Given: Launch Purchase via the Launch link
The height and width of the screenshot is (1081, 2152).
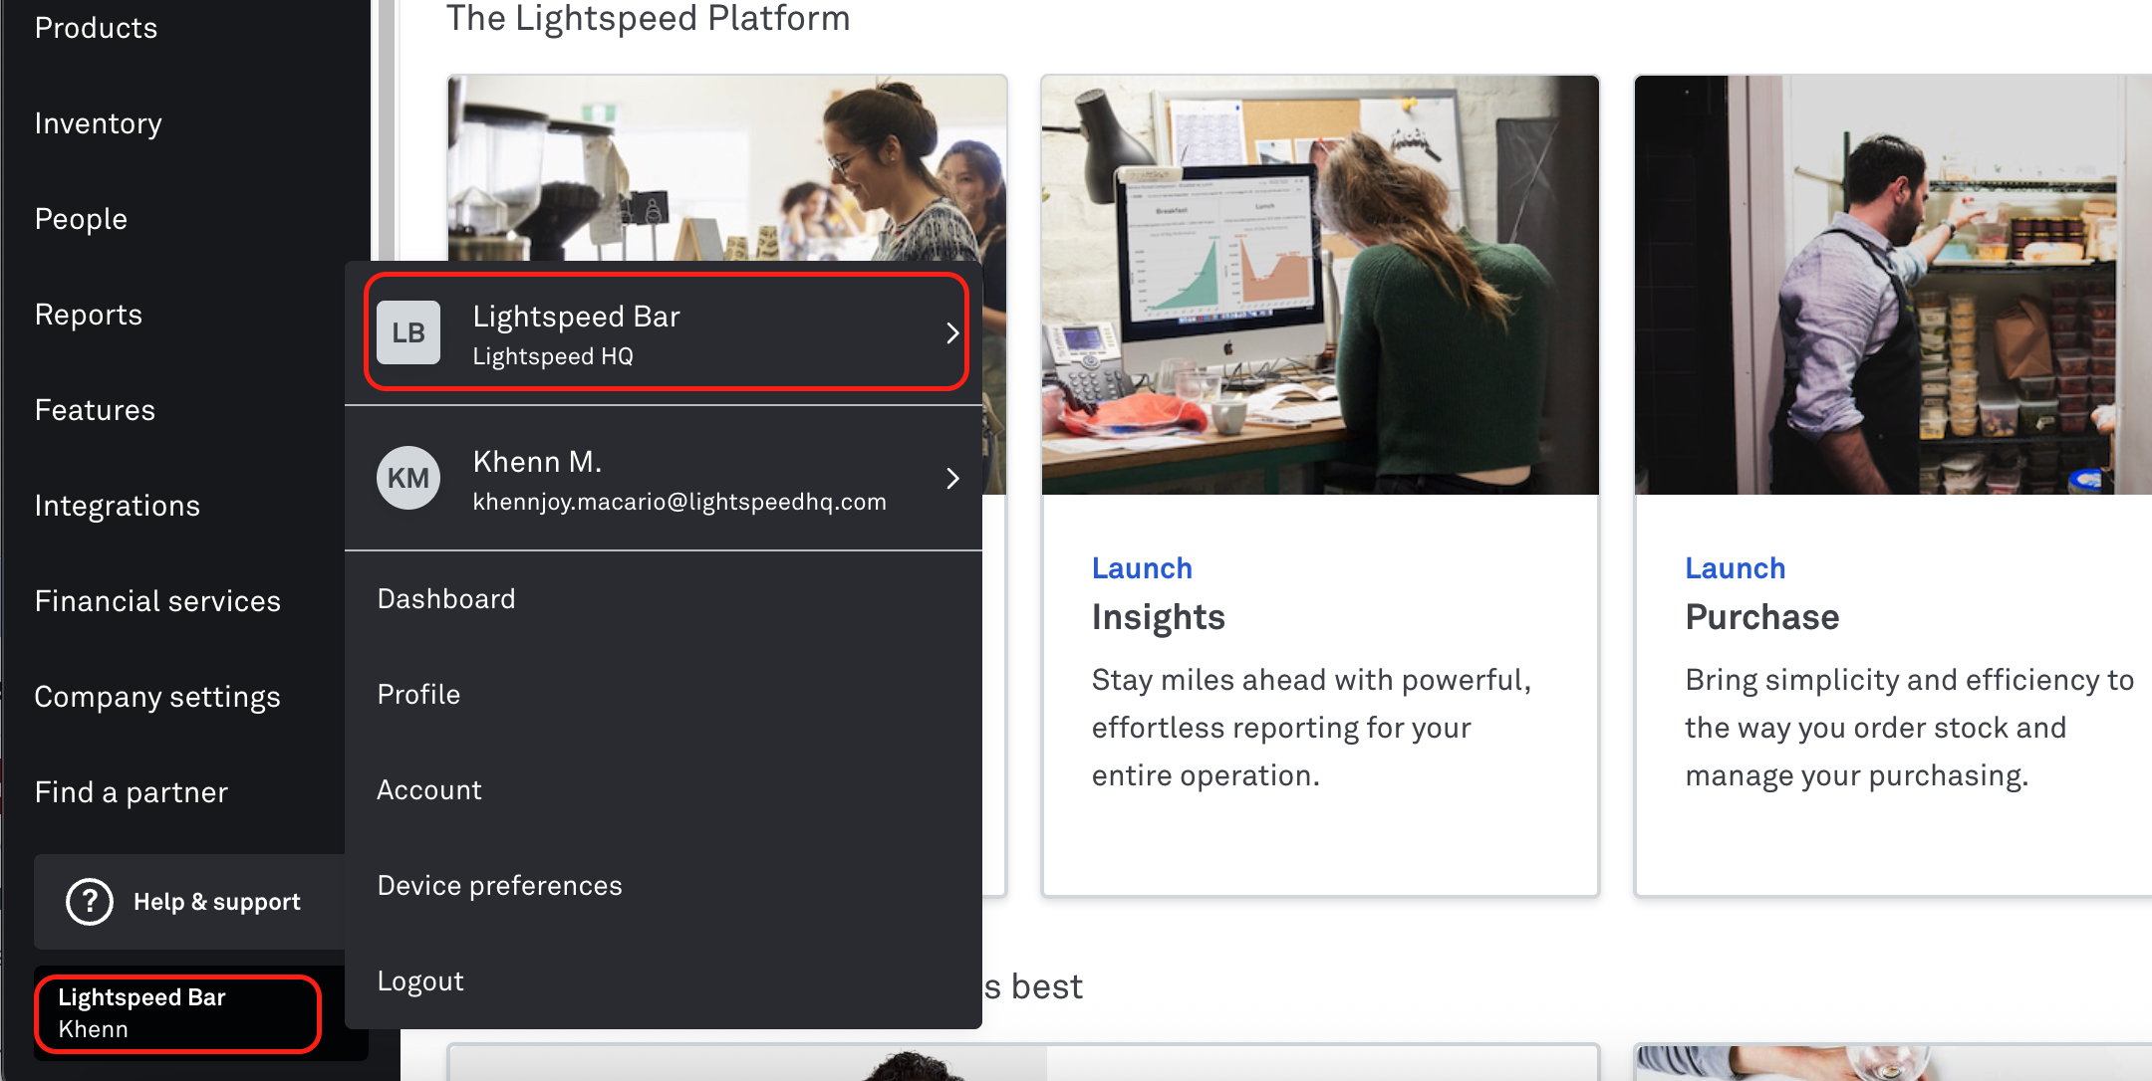Looking at the screenshot, I should [1736, 568].
